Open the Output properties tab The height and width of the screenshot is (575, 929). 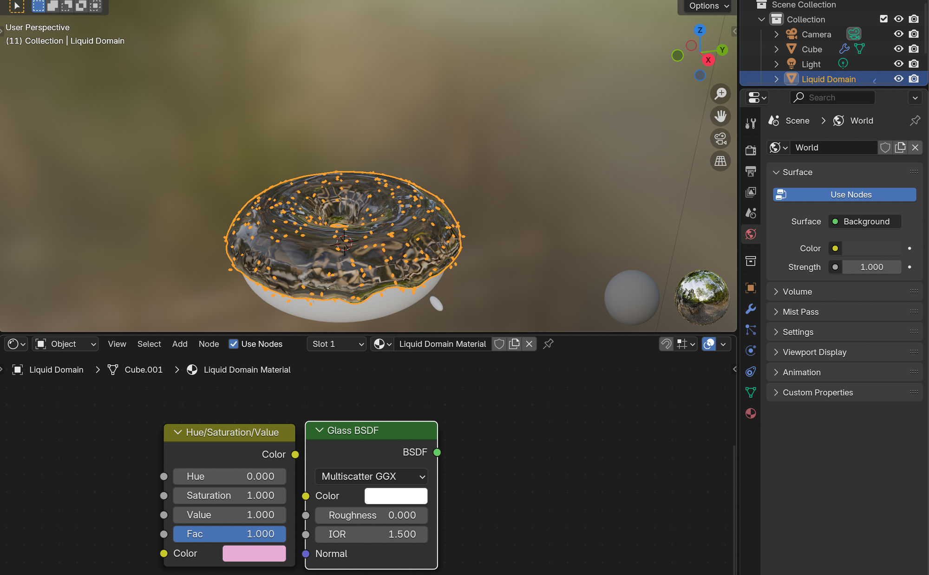(x=751, y=171)
